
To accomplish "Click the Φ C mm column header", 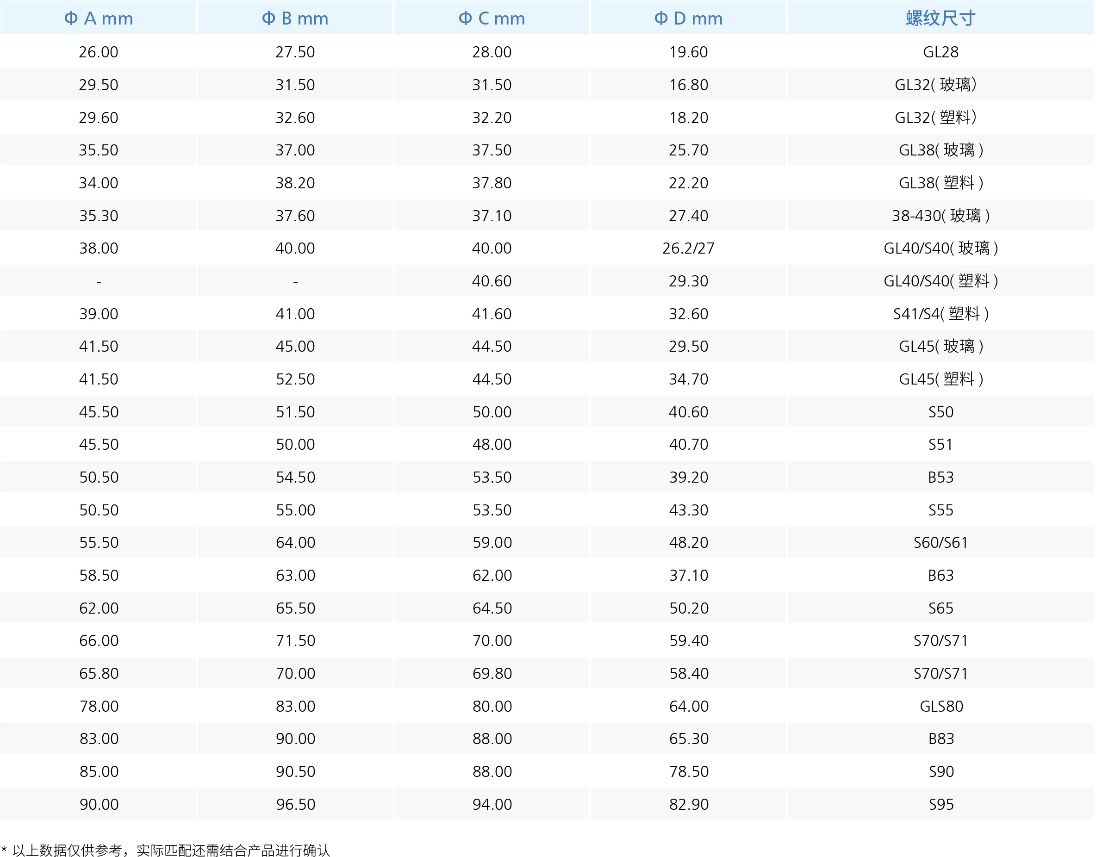I will [492, 19].
